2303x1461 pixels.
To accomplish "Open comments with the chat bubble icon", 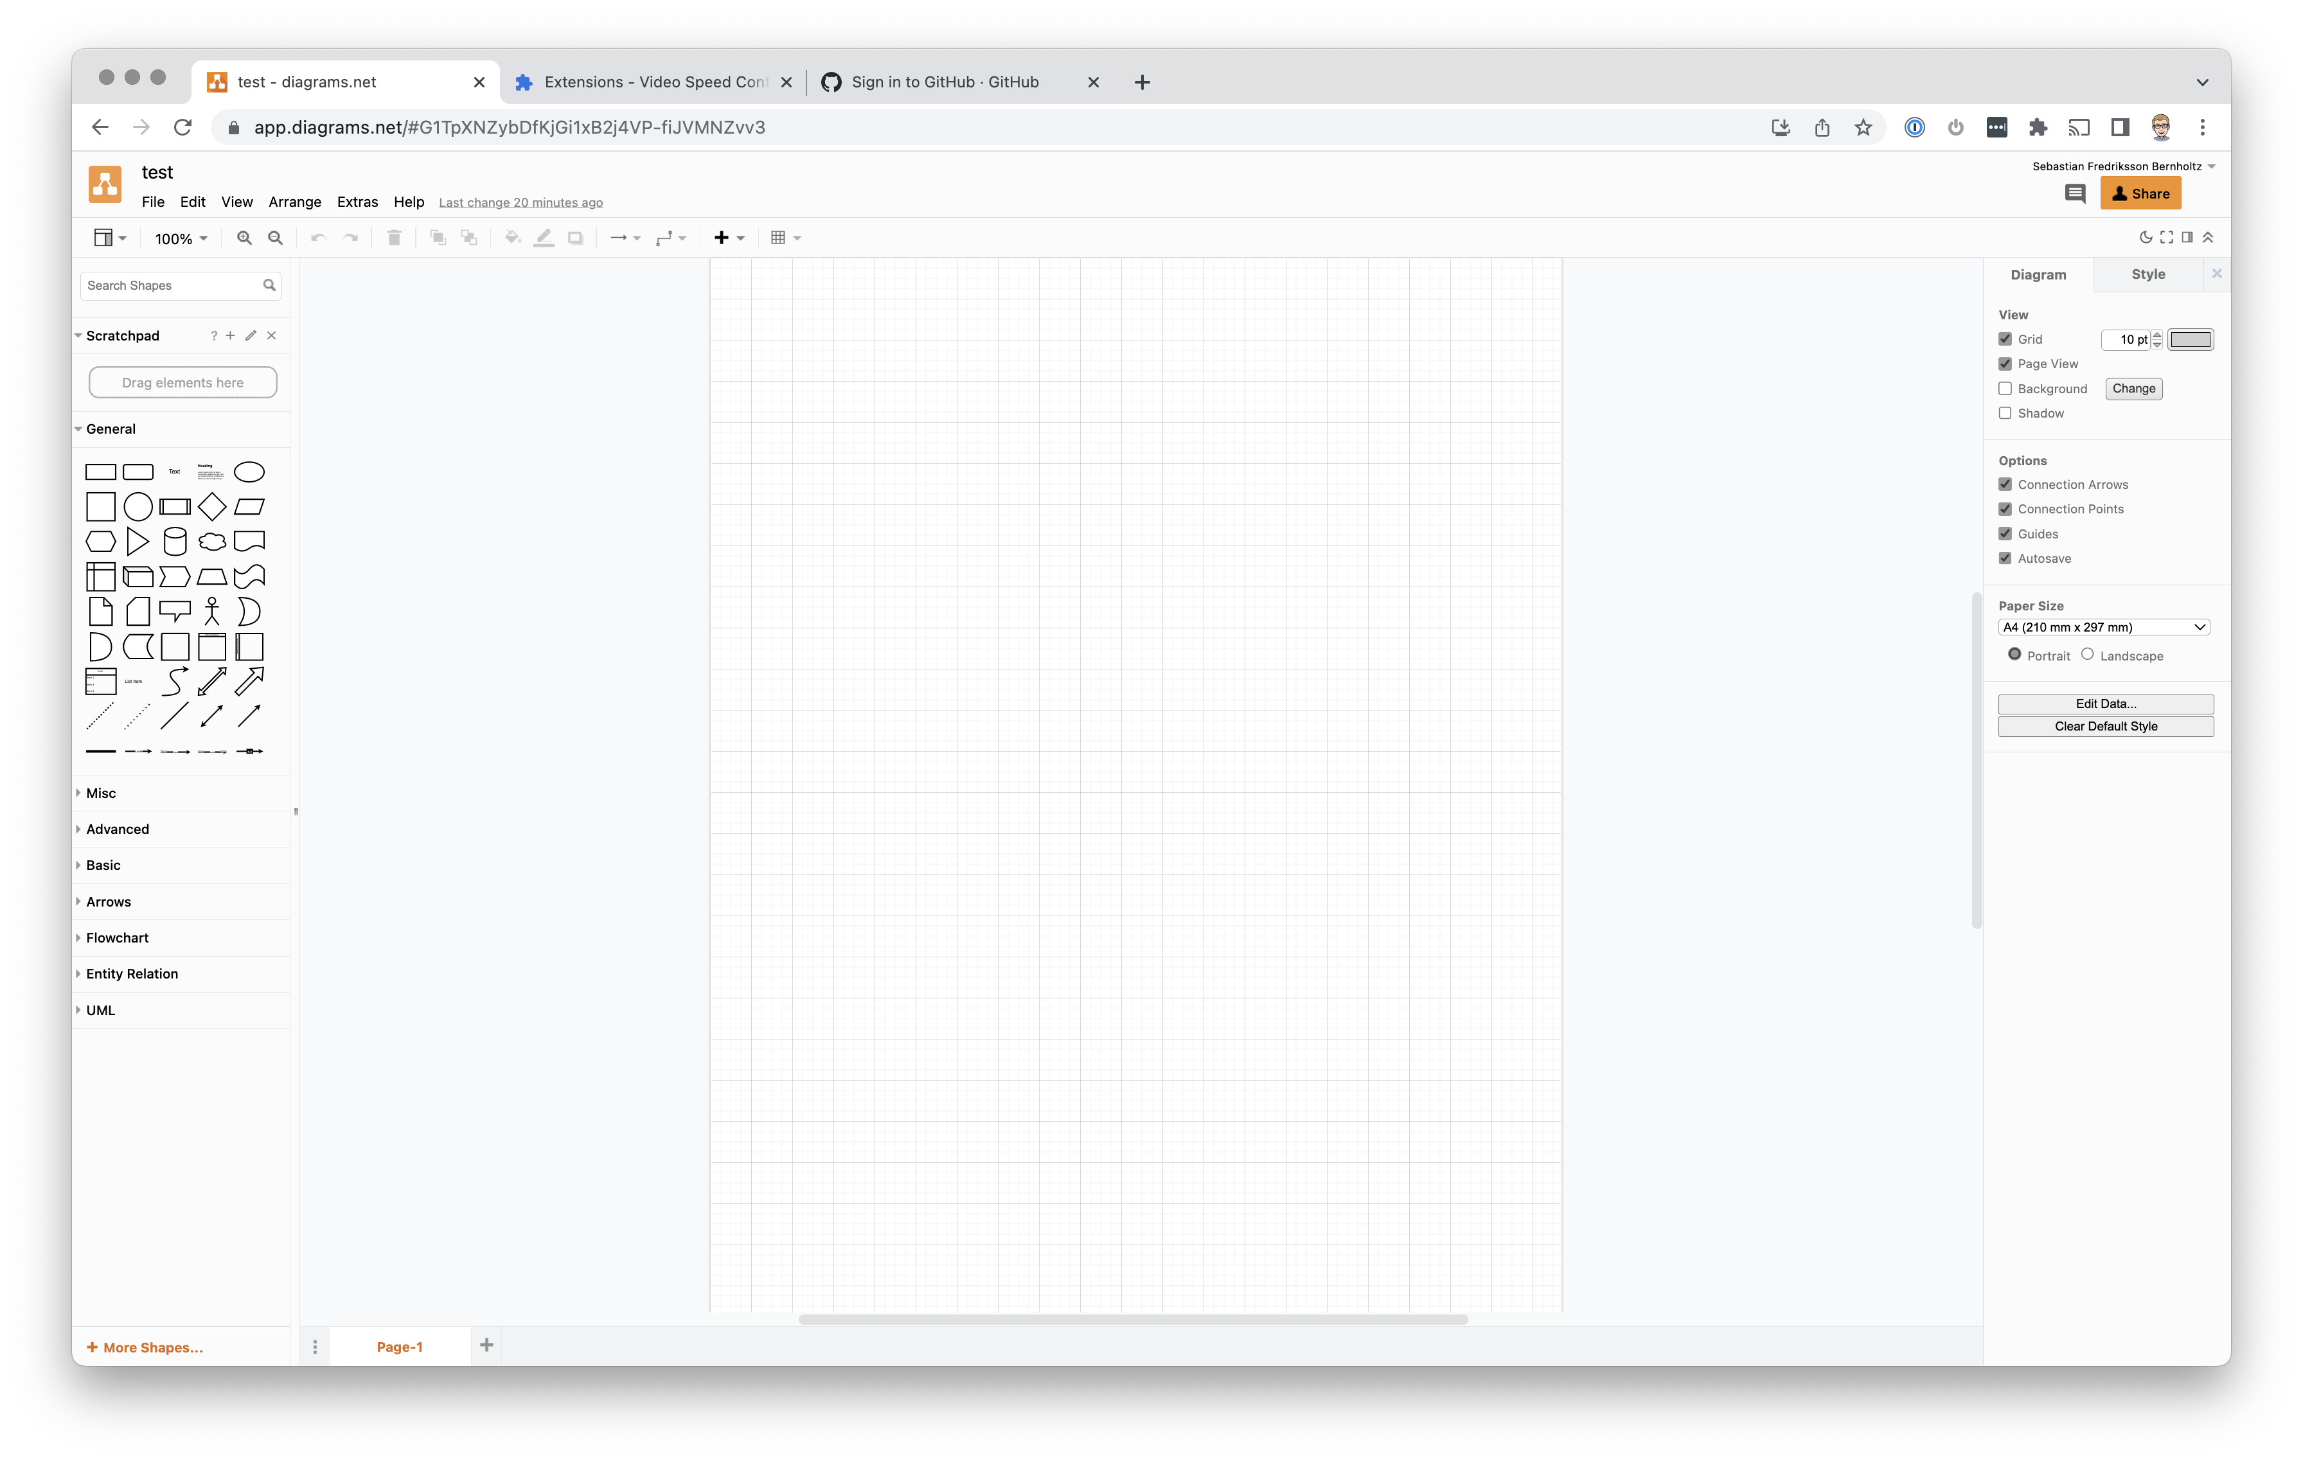I will [x=2074, y=193].
